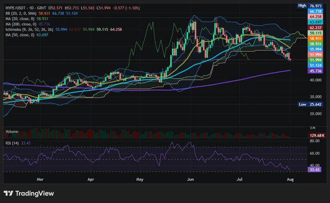The image size is (330, 203).
Task: Click the Jul label on time axis
Action: coord(239,179)
